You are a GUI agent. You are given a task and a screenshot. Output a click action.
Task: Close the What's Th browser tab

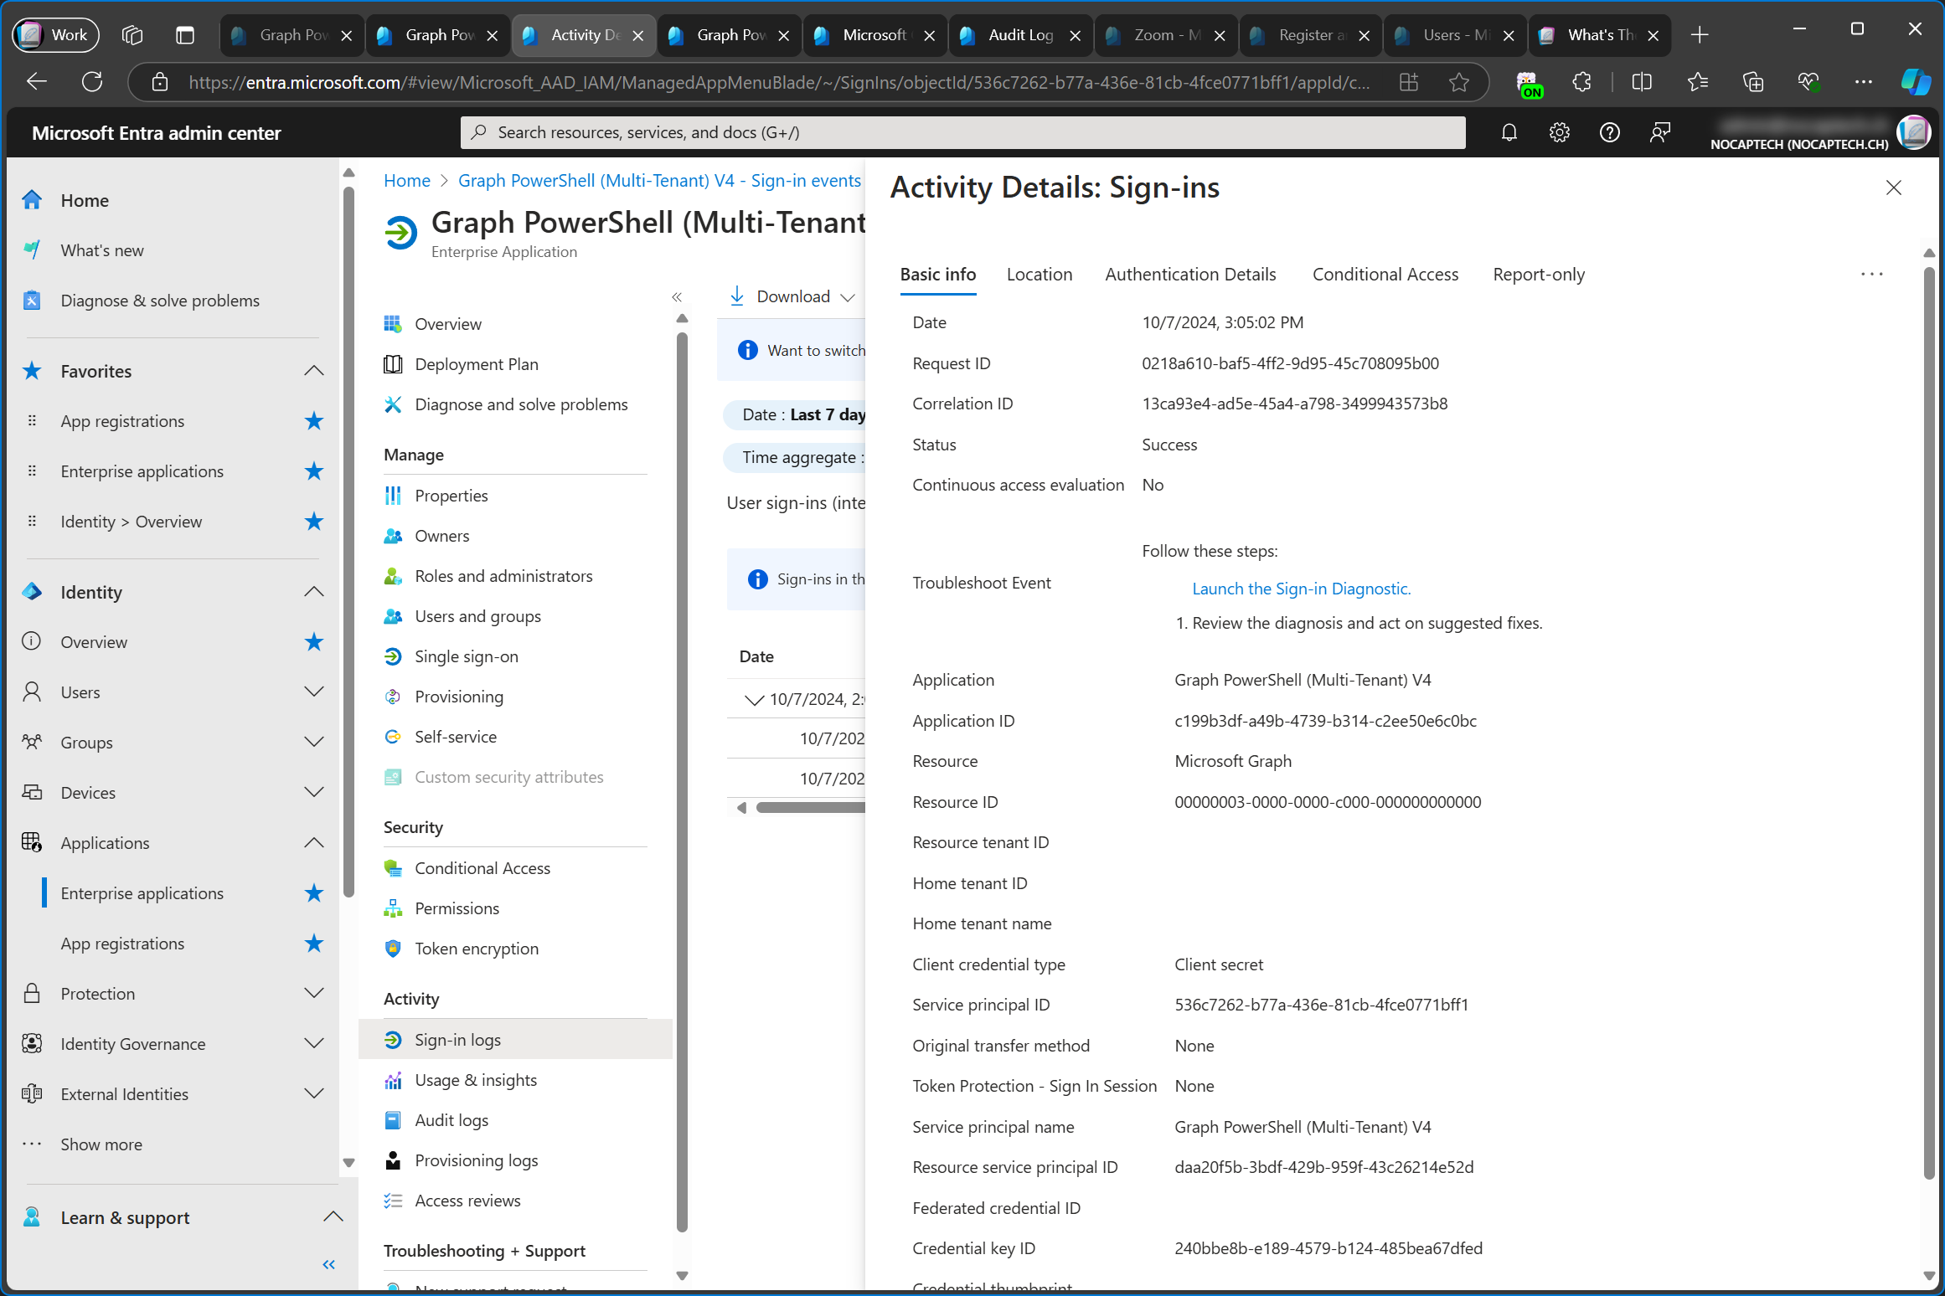point(1653,35)
